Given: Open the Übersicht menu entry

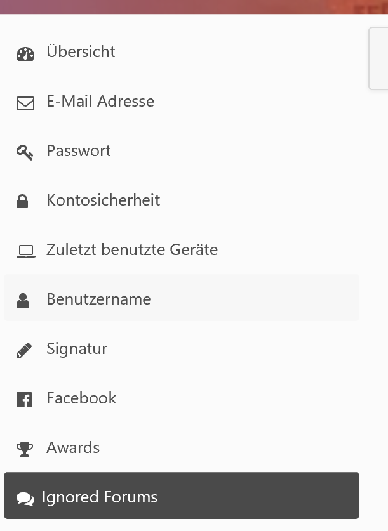Looking at the screenshot, I should click(81, 52).
